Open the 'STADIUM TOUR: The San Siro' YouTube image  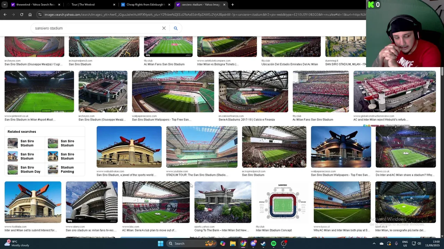[x=202, y=147]
